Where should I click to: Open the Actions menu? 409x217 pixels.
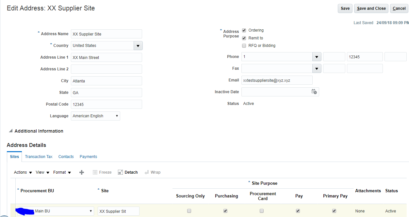tap(20, 172)
